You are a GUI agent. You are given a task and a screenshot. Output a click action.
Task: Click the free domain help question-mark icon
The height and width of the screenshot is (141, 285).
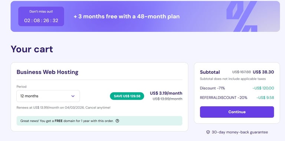tap(117, 121)
